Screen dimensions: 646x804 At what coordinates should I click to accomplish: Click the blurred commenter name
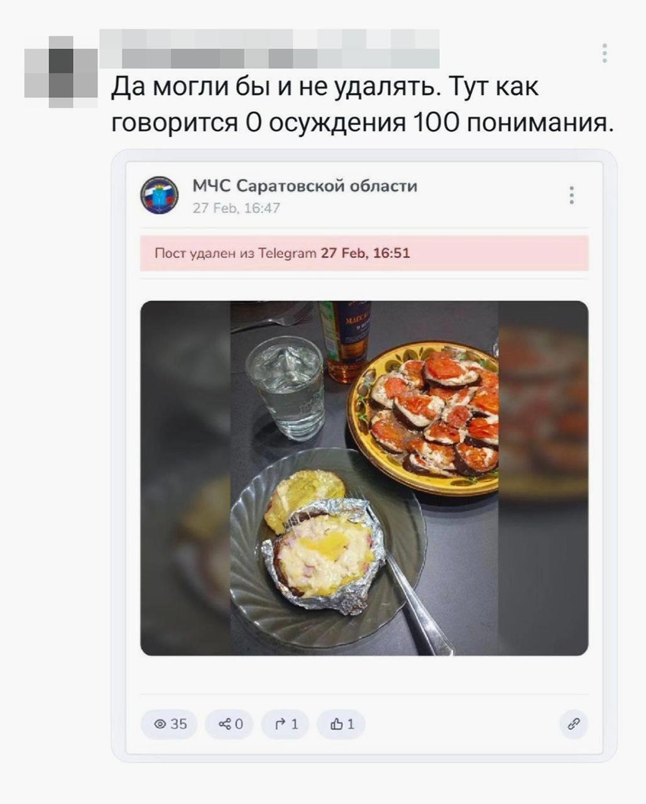[270, 48]
